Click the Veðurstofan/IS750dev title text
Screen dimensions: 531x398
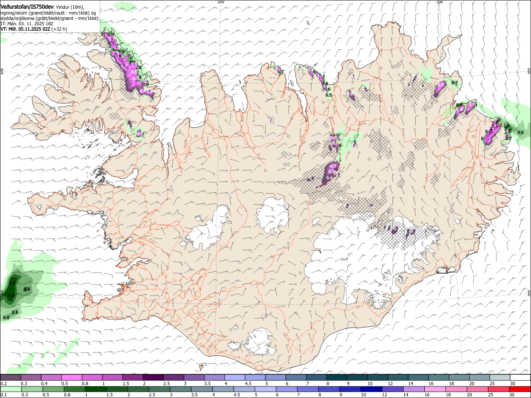point(27,7)
